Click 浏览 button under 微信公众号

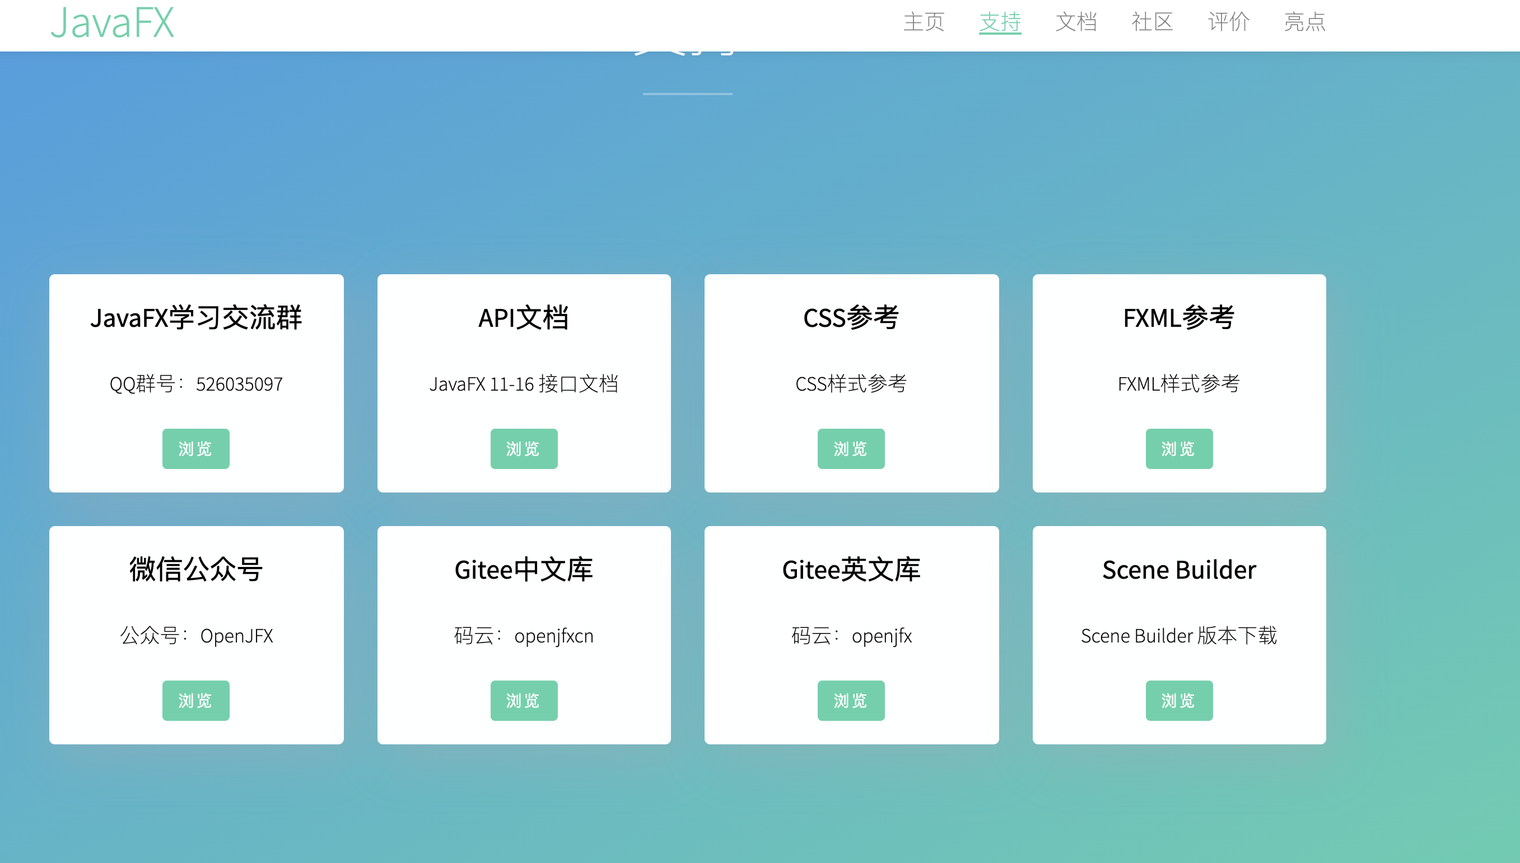pos(195,701)
